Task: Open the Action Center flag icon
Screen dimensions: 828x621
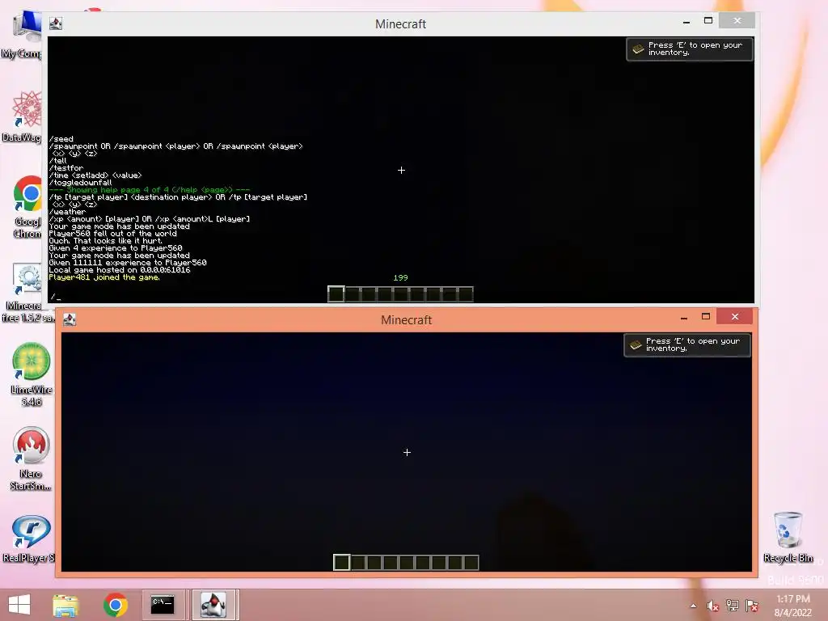Action: [x=752, y=606]
